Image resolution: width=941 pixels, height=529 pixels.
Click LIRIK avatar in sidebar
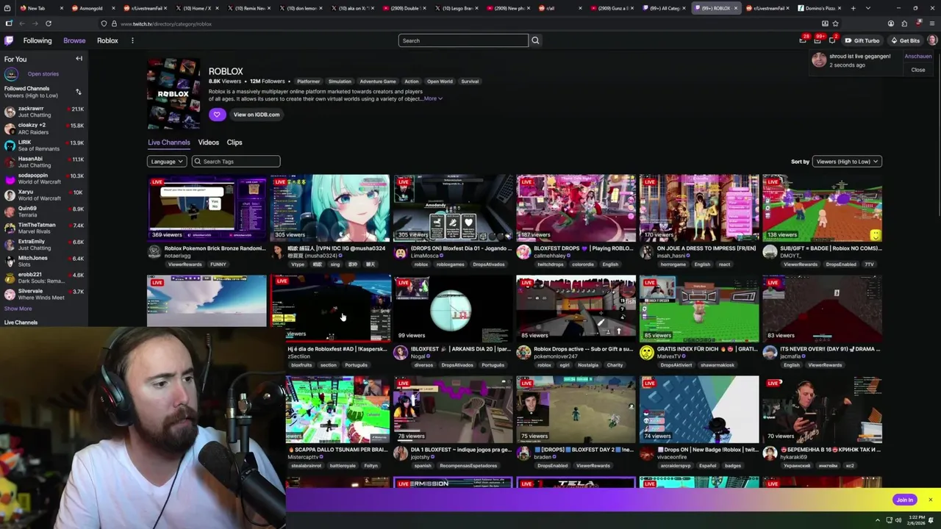(10, 145)
